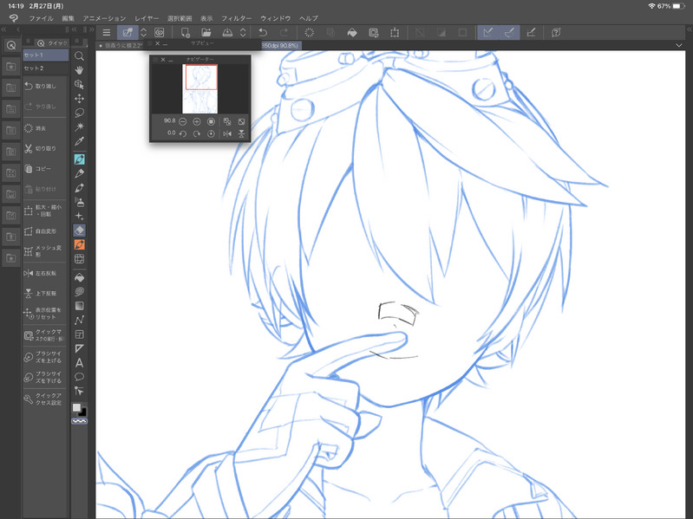Click the New document icon

click(x=186, y=33)
